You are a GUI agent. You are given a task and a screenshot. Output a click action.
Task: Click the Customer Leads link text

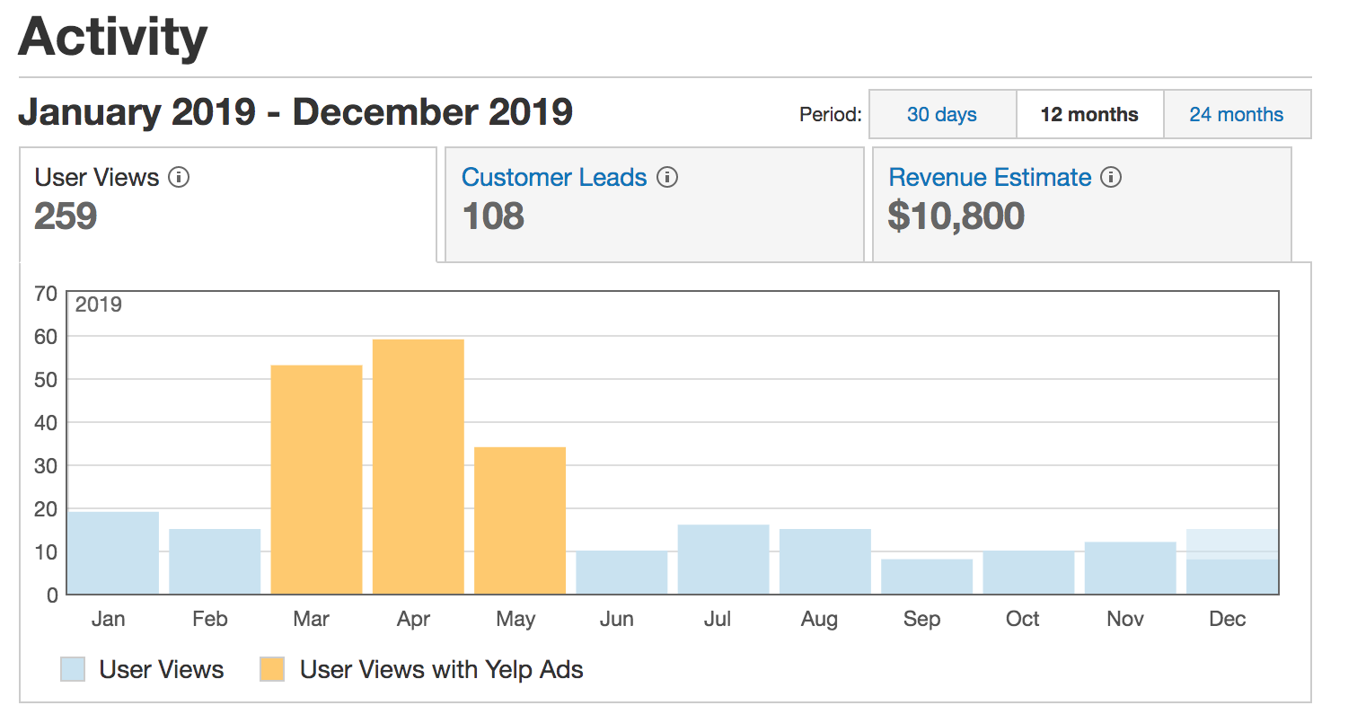(554, 178)
